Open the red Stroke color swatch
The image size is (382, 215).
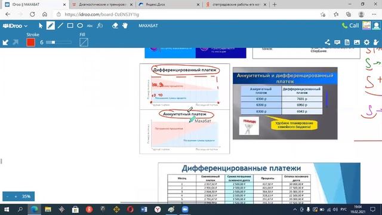pos(30,42)
